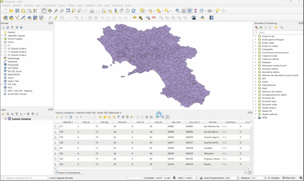Screen dimensions: 304x181
Task: Show statistical summary sigma icon
Action: click(x=195, y=11)
